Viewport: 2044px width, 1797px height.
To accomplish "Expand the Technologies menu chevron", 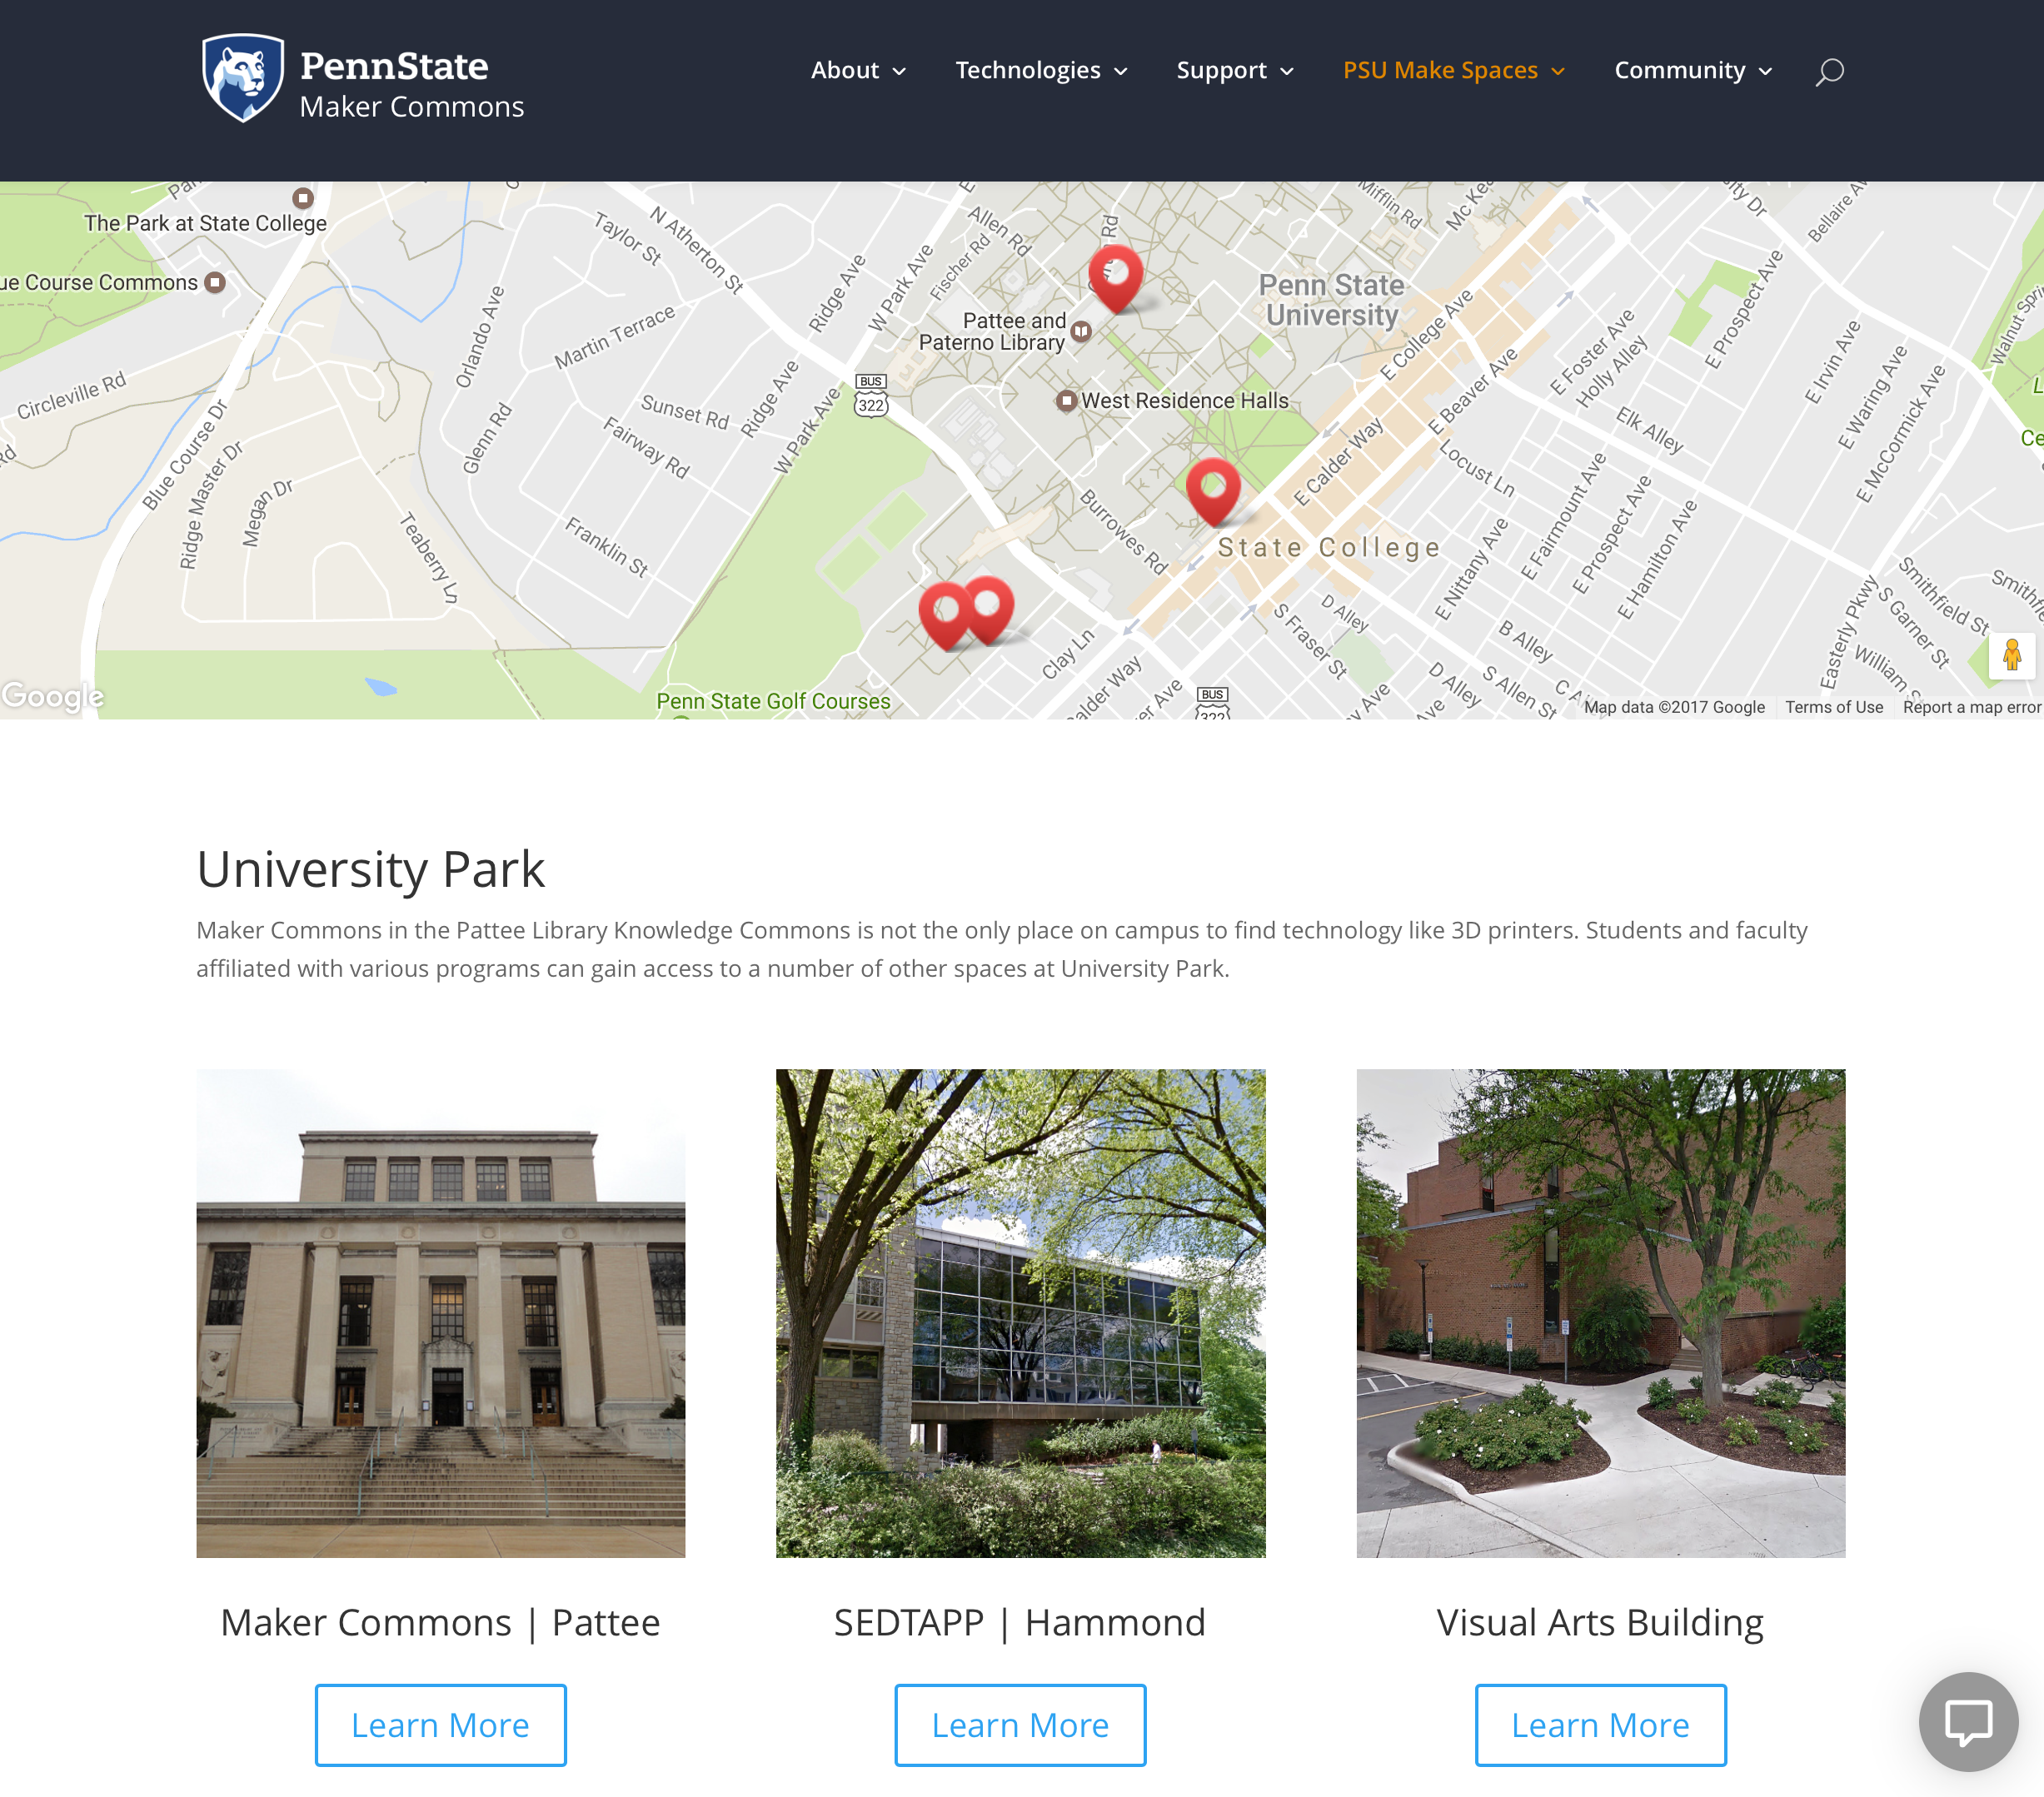I will (1120, 71).
